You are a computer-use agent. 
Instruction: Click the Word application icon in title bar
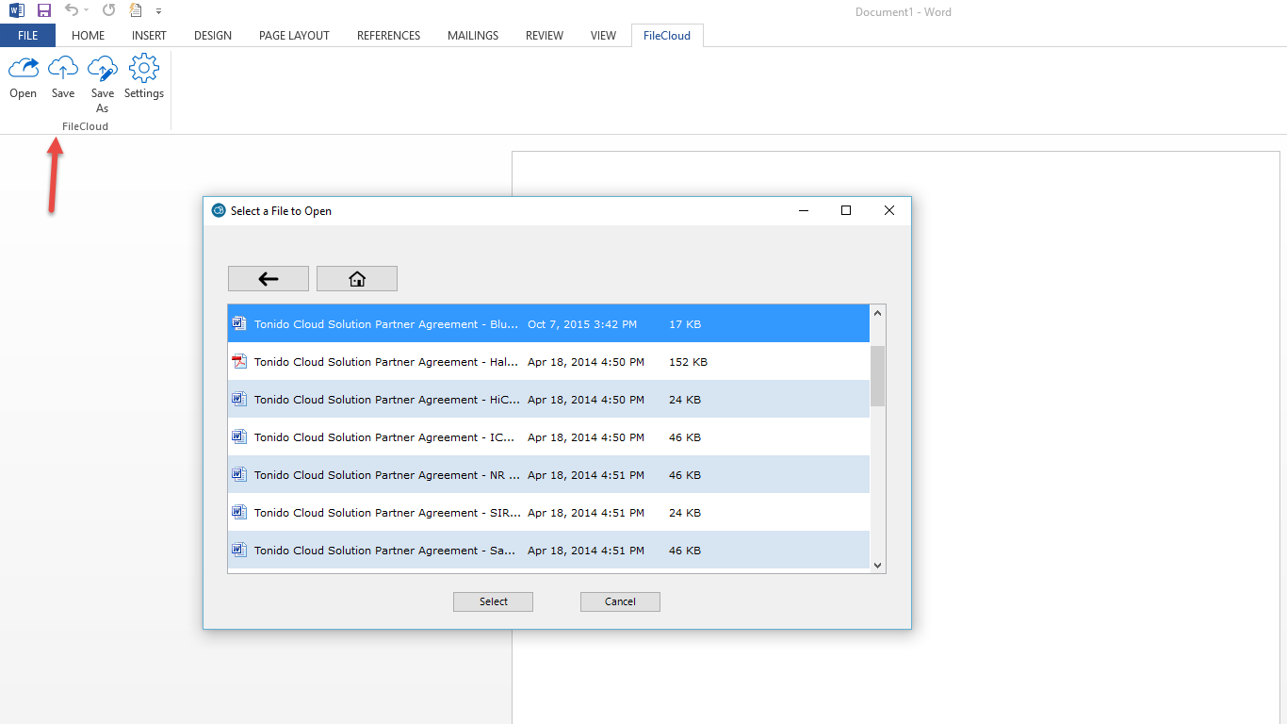16,10
